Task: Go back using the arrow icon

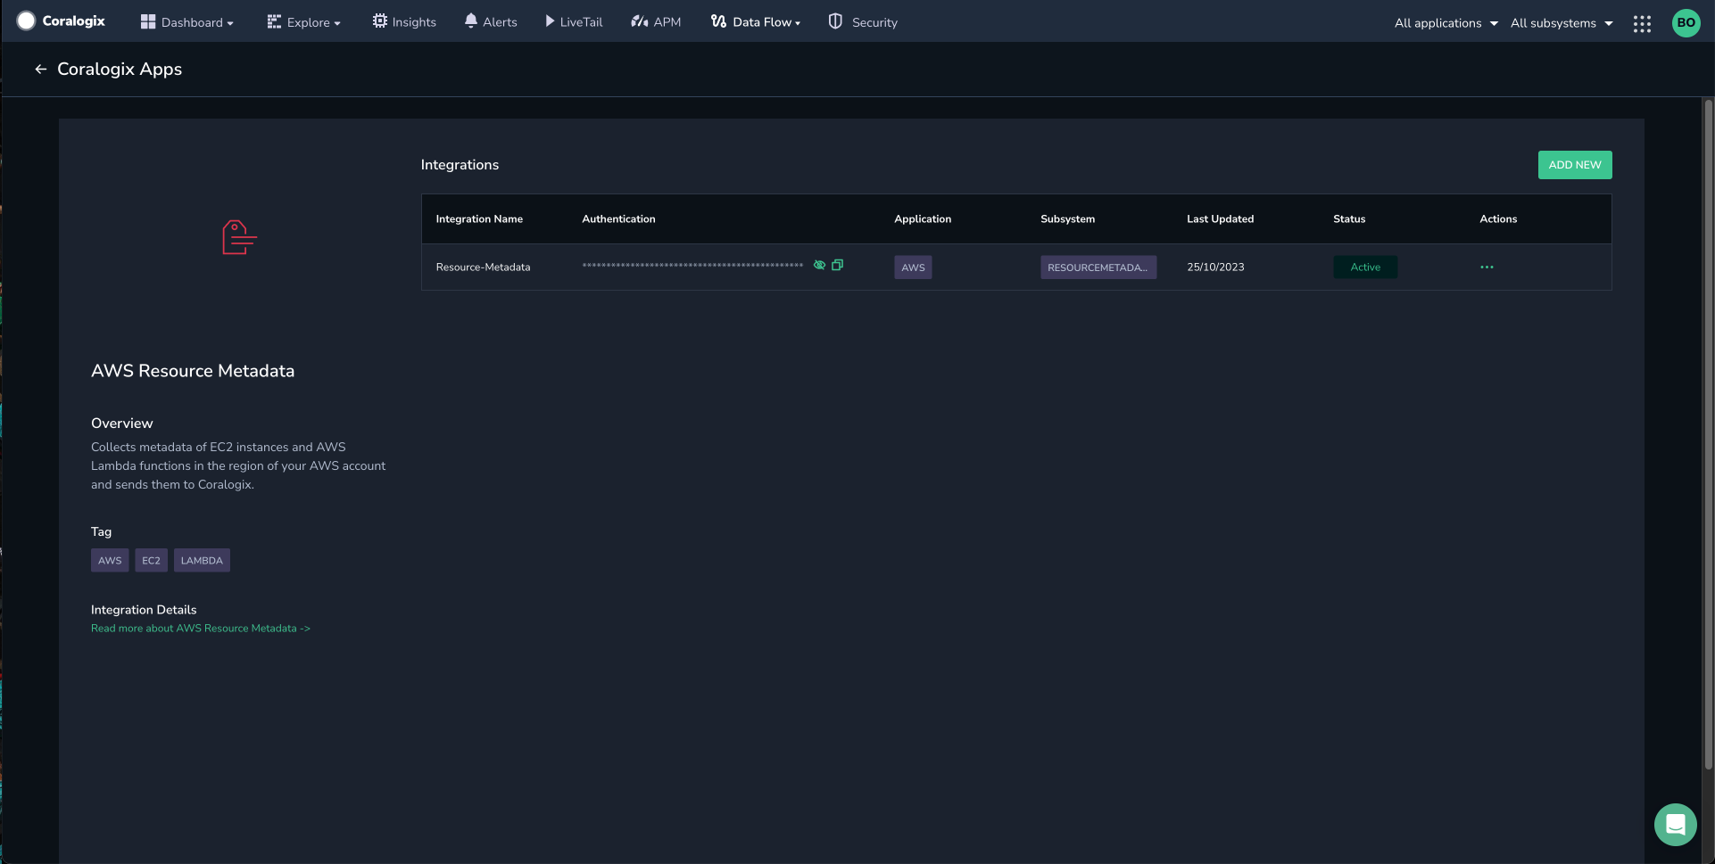Action: click(x=40, y=69)
